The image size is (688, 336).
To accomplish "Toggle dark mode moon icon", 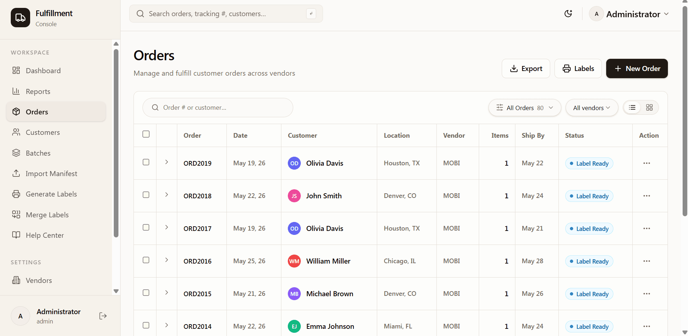I will (x=568, y=14).
